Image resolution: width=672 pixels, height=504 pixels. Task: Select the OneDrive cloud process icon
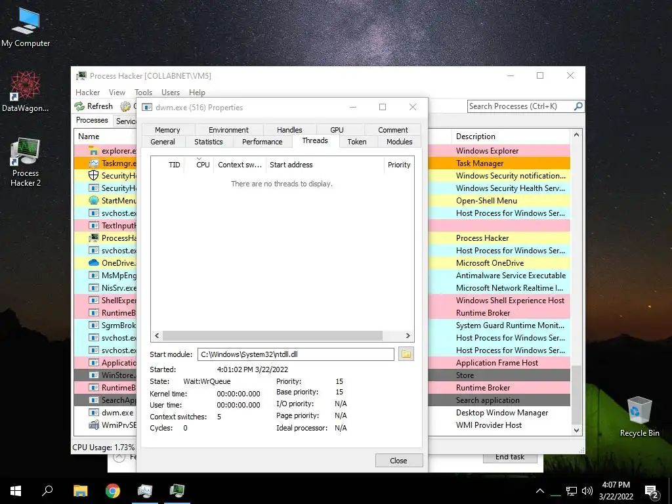tap(93, 262)
